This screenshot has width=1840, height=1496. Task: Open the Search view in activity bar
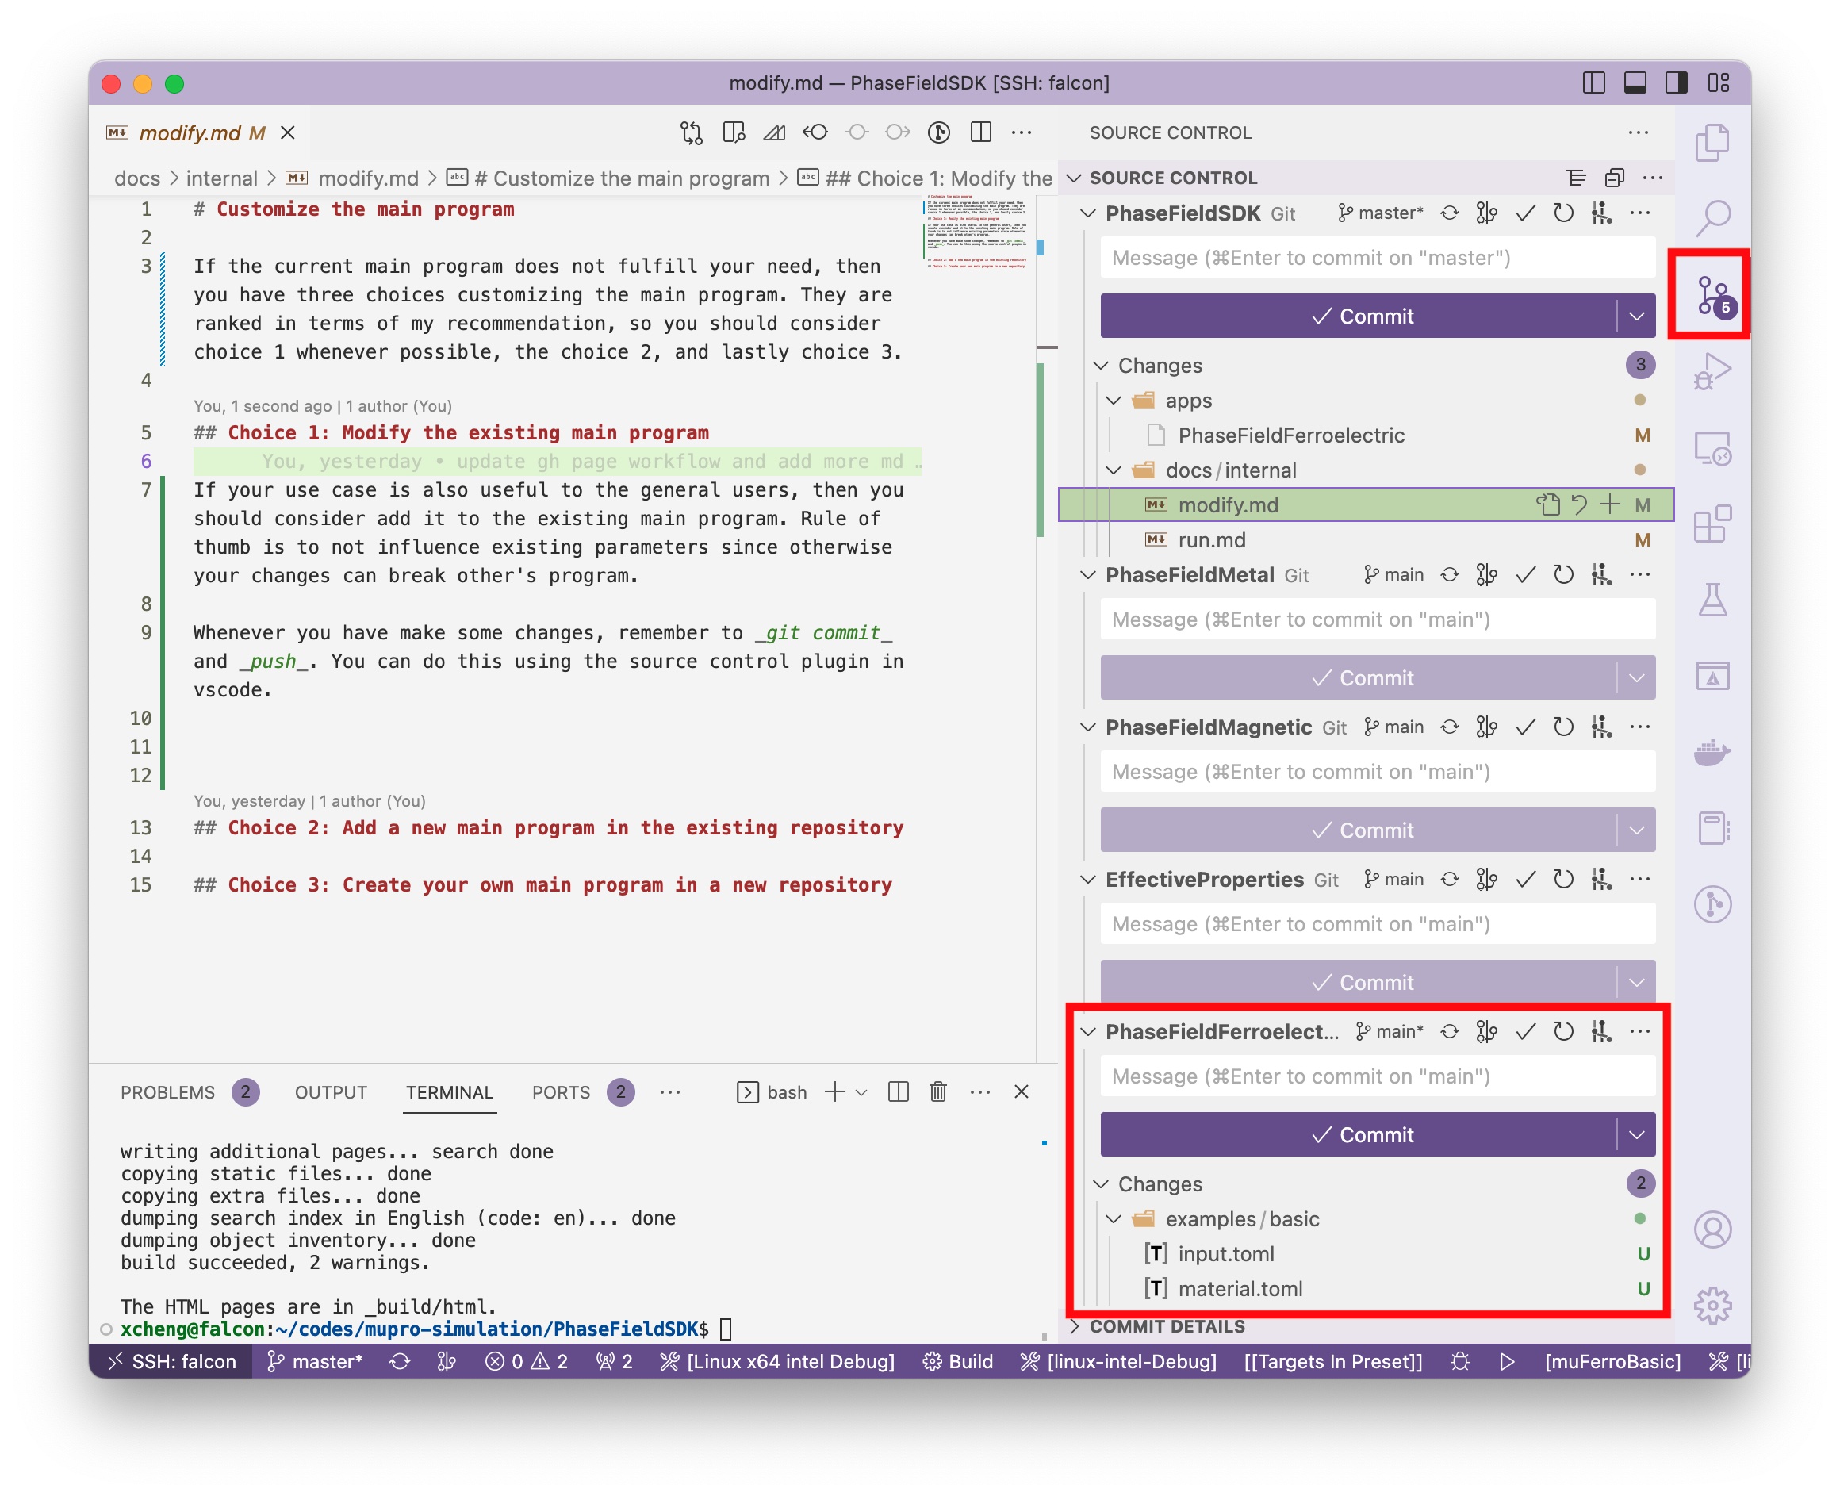[1712, 218]
